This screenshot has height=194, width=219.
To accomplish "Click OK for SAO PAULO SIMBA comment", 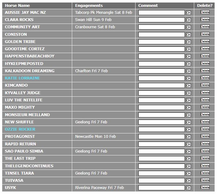I will tap(189, 151).
